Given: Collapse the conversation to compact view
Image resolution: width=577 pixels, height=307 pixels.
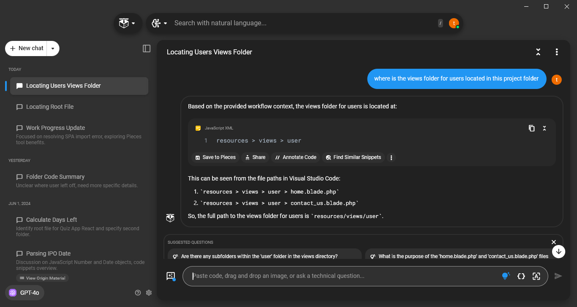Looking at the screenshot, I should coord(538,52).
